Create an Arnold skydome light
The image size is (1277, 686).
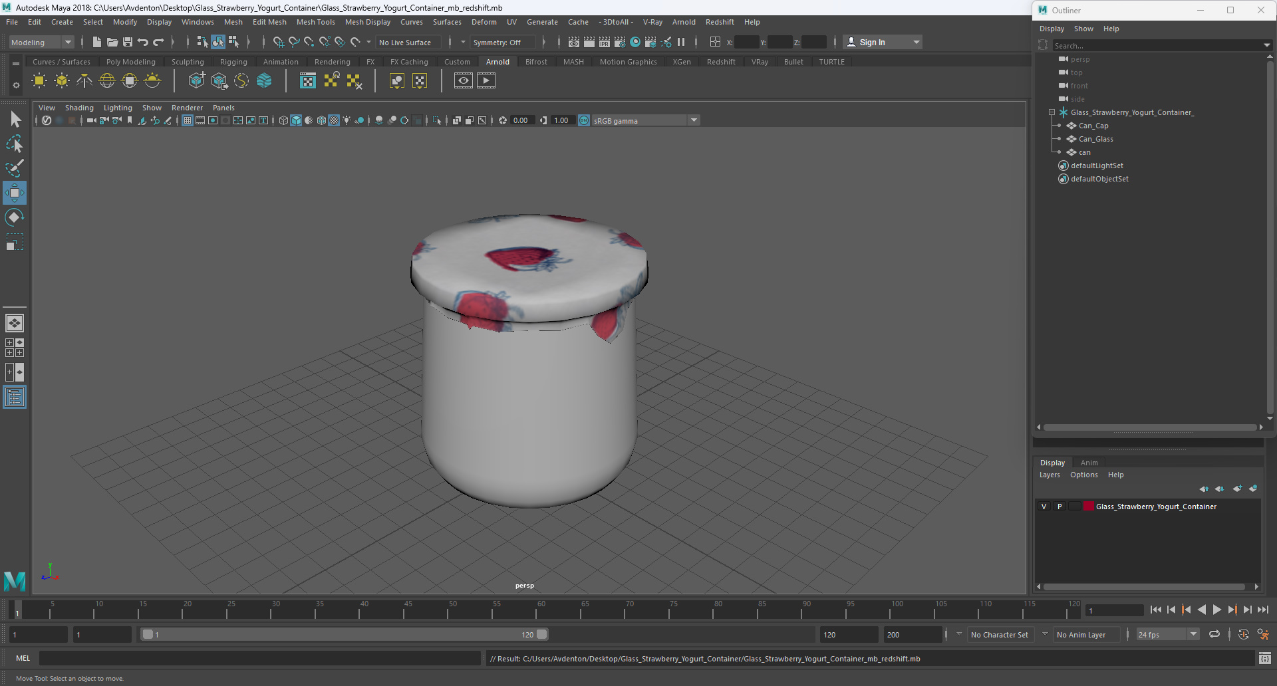pyautogui.click(x=107, y=81)
